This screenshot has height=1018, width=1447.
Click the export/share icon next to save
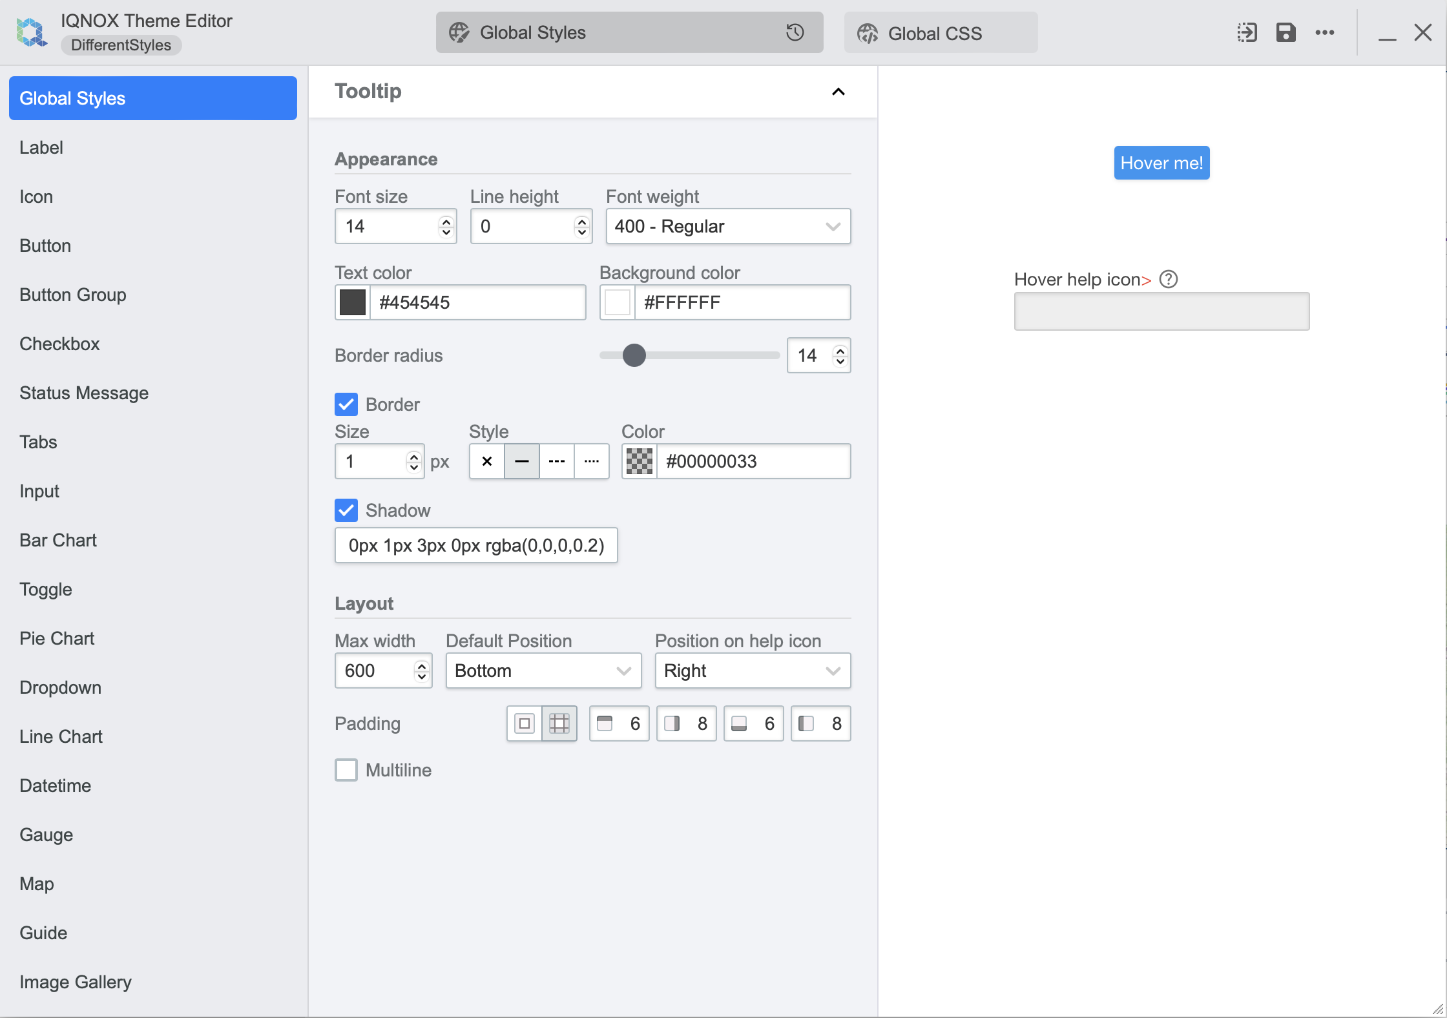coord(1247,32)
